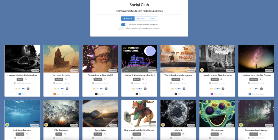
Task: Click Fantastique tag on Le Miroir
Action: point(176,134)
